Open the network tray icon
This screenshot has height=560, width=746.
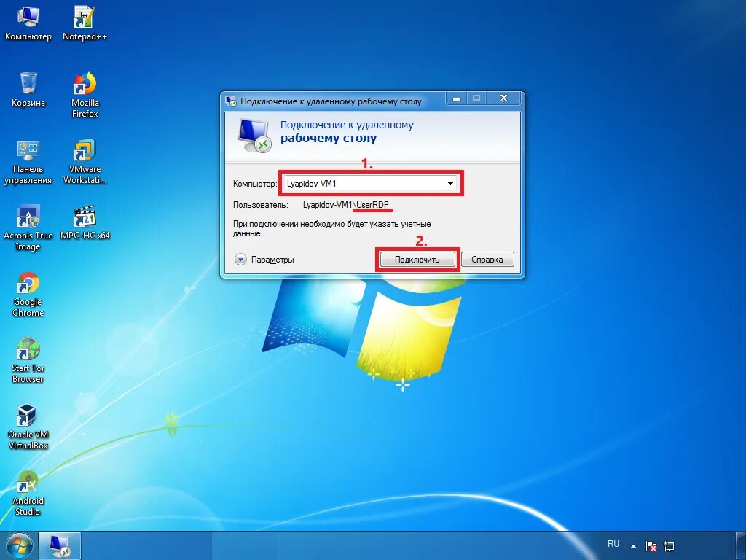669,546
